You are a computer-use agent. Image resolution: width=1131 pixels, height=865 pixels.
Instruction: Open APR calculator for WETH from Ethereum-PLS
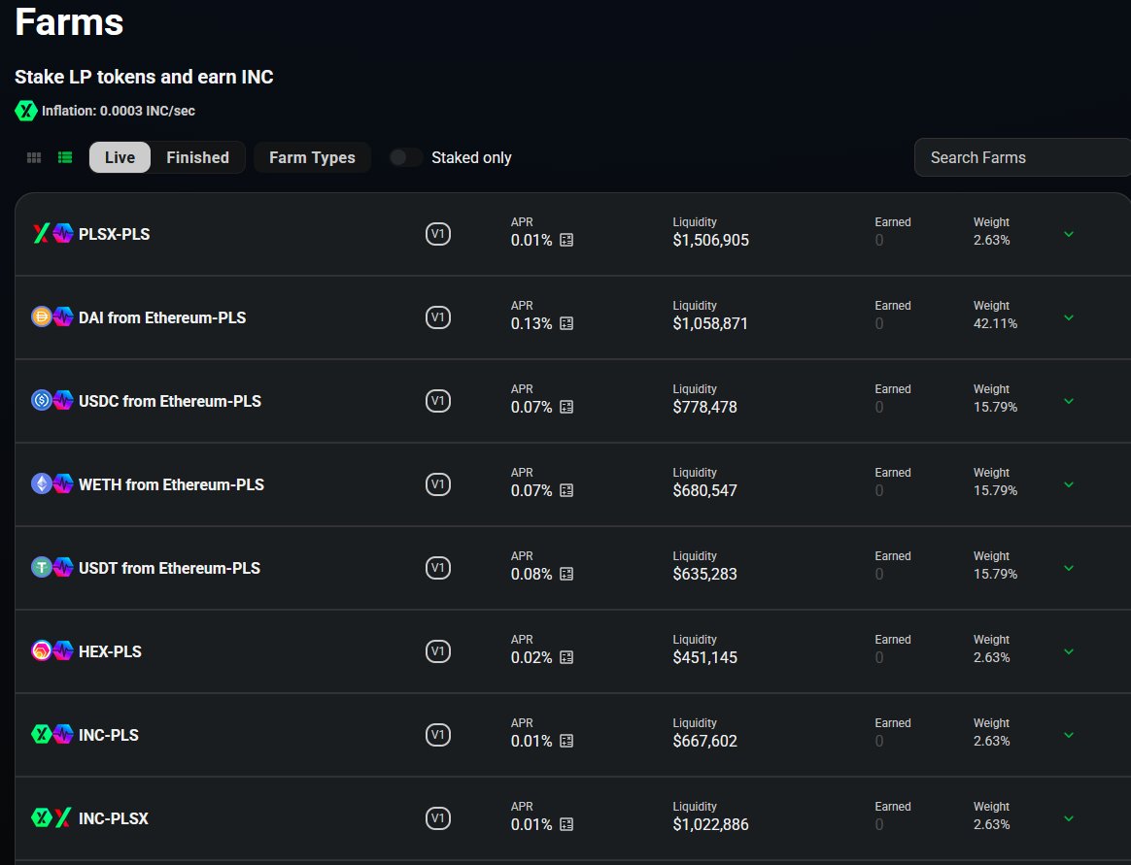pos(566,491)
